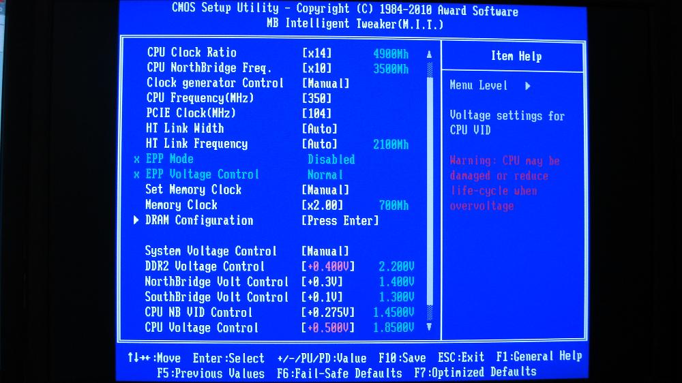Screen dimensions: 682x383
Task: Select the CPU Clock Ratio setting
Action: pos(192,52)
